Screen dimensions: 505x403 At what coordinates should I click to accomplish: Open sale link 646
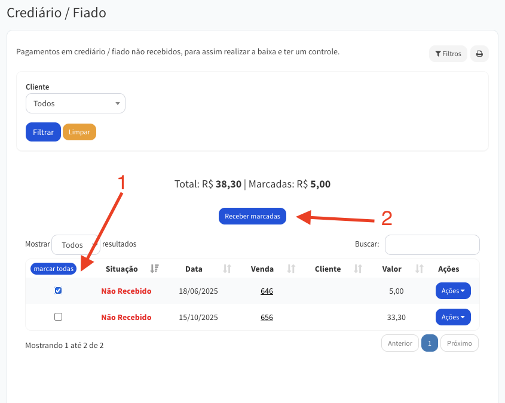(x=267, y=291)
